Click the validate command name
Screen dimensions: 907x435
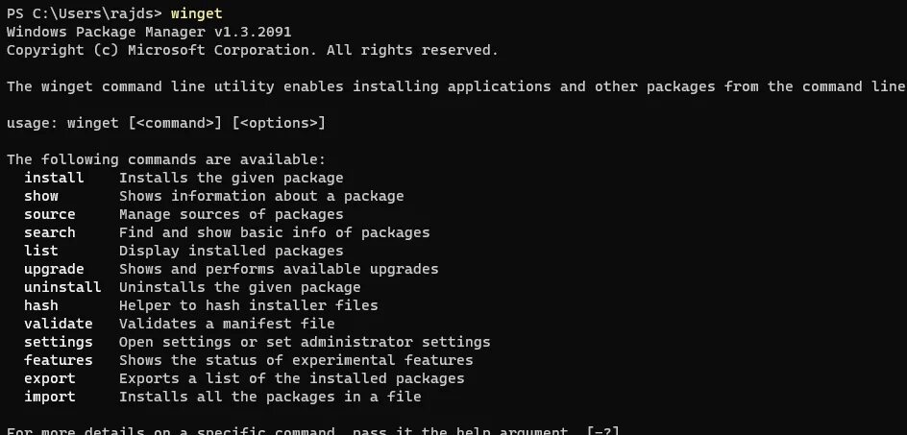(x=59, y=324)
